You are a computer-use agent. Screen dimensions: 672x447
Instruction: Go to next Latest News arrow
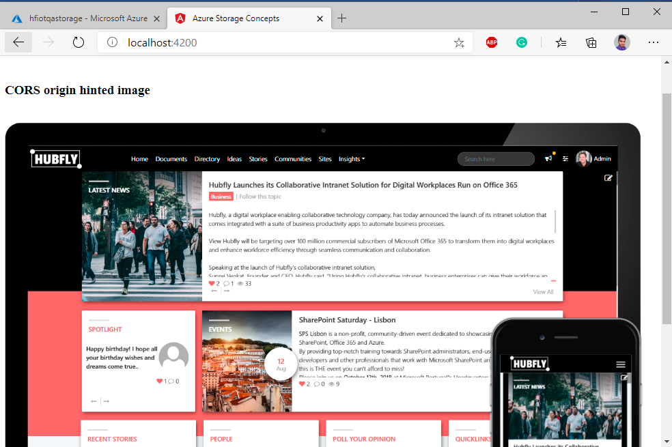227,291
